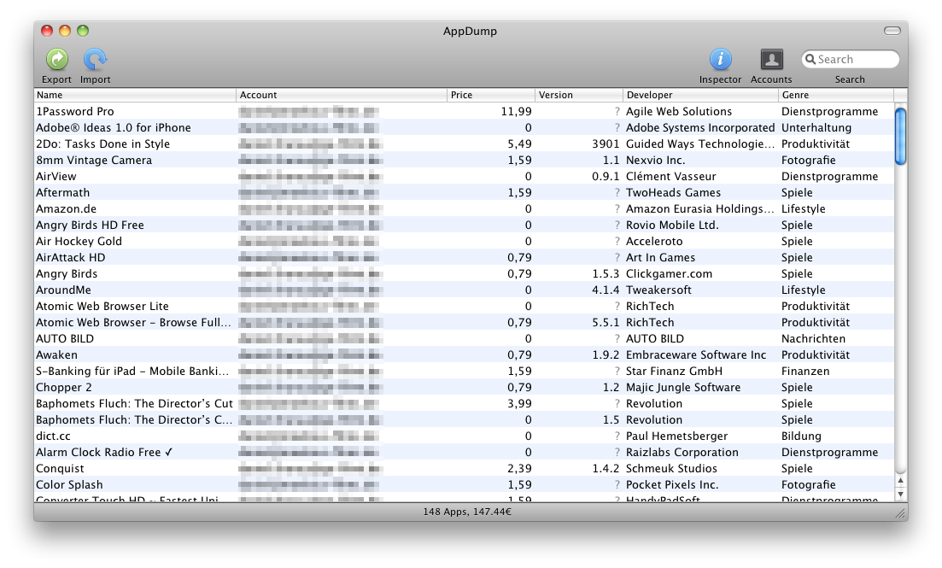This screenshot has width=942, height=568.
Task: Click developer Agile Web Solutions
Action: click(679, 111)
